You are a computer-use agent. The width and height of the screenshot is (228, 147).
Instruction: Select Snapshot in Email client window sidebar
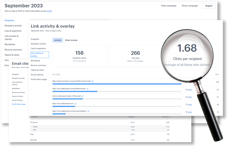[15, 74]
